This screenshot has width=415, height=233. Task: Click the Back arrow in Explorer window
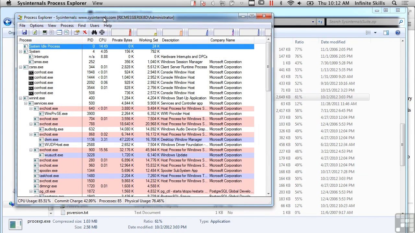(7, 22)
